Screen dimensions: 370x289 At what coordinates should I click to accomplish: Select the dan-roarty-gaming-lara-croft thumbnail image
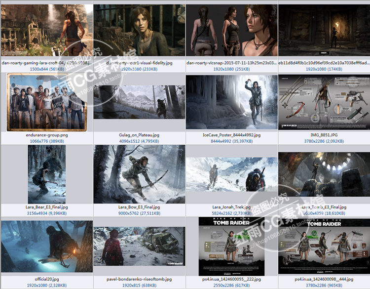click(47, 30)
